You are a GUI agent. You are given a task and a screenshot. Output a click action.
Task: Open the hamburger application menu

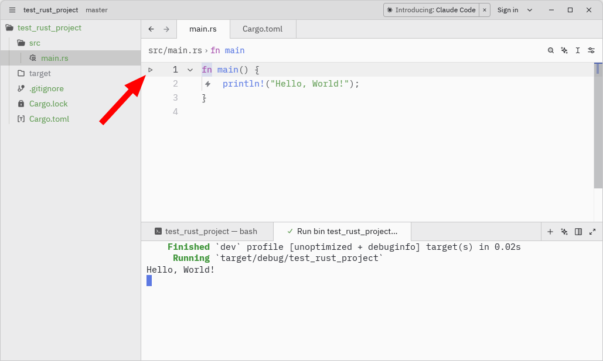[12, 10]
